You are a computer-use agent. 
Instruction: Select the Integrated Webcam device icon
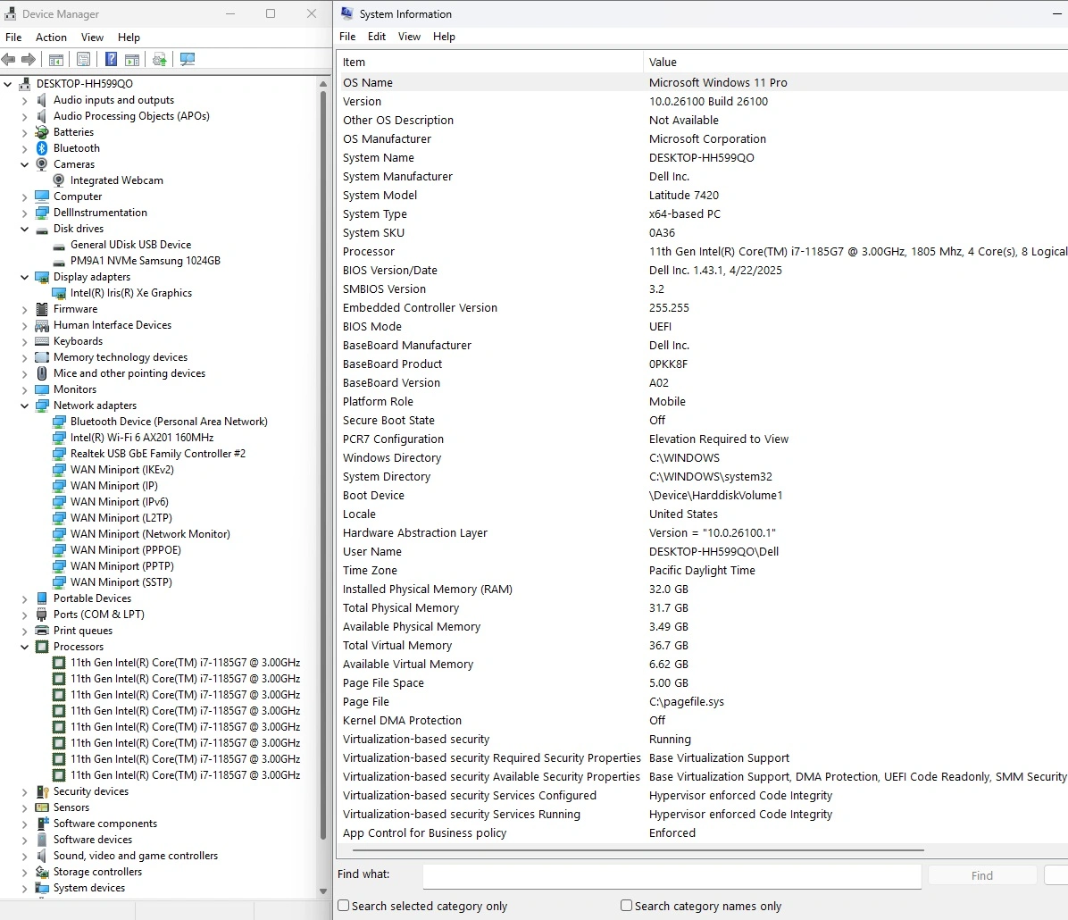59,180
